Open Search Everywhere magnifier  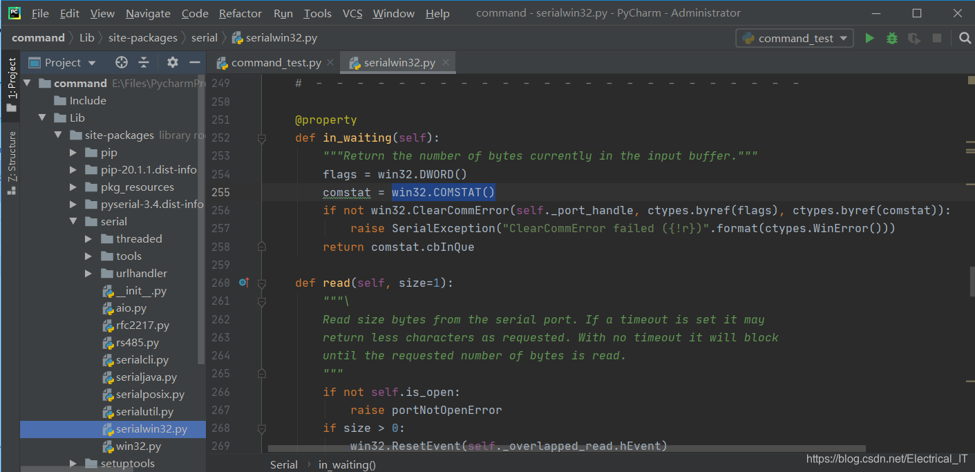965,39
